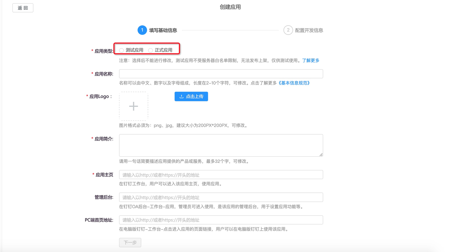Focus the 应用简介 text area
452x252 pixels.
221,145
